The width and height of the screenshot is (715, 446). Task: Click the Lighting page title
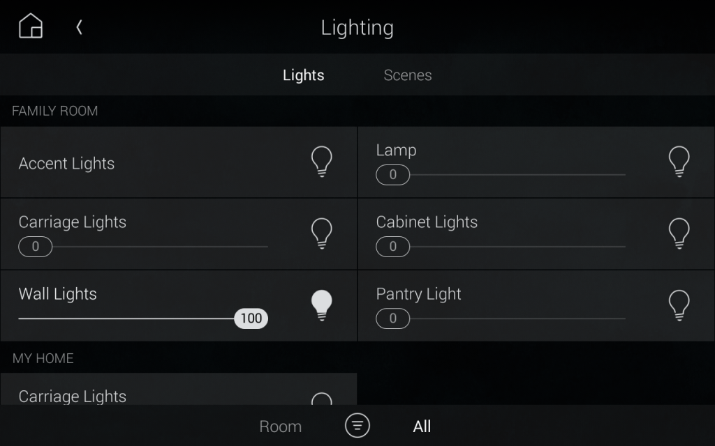pyautogui.click(x=357, y=28)
